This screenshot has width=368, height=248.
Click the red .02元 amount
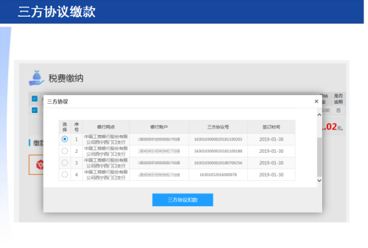pos(332,127)
